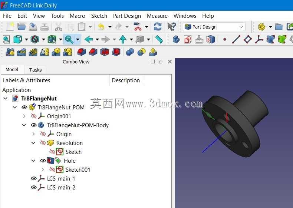Click the Create part yellow block icon
Viewport: 293px width, 208px height.
(x=262, y=27)
